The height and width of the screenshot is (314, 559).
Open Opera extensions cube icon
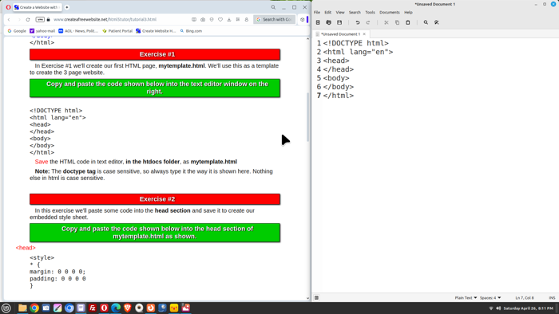point(303,20)
